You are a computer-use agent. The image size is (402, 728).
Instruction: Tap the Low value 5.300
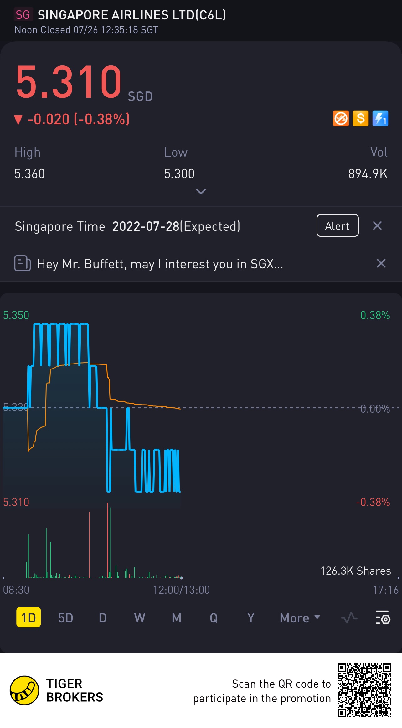[x=179, y=174]
